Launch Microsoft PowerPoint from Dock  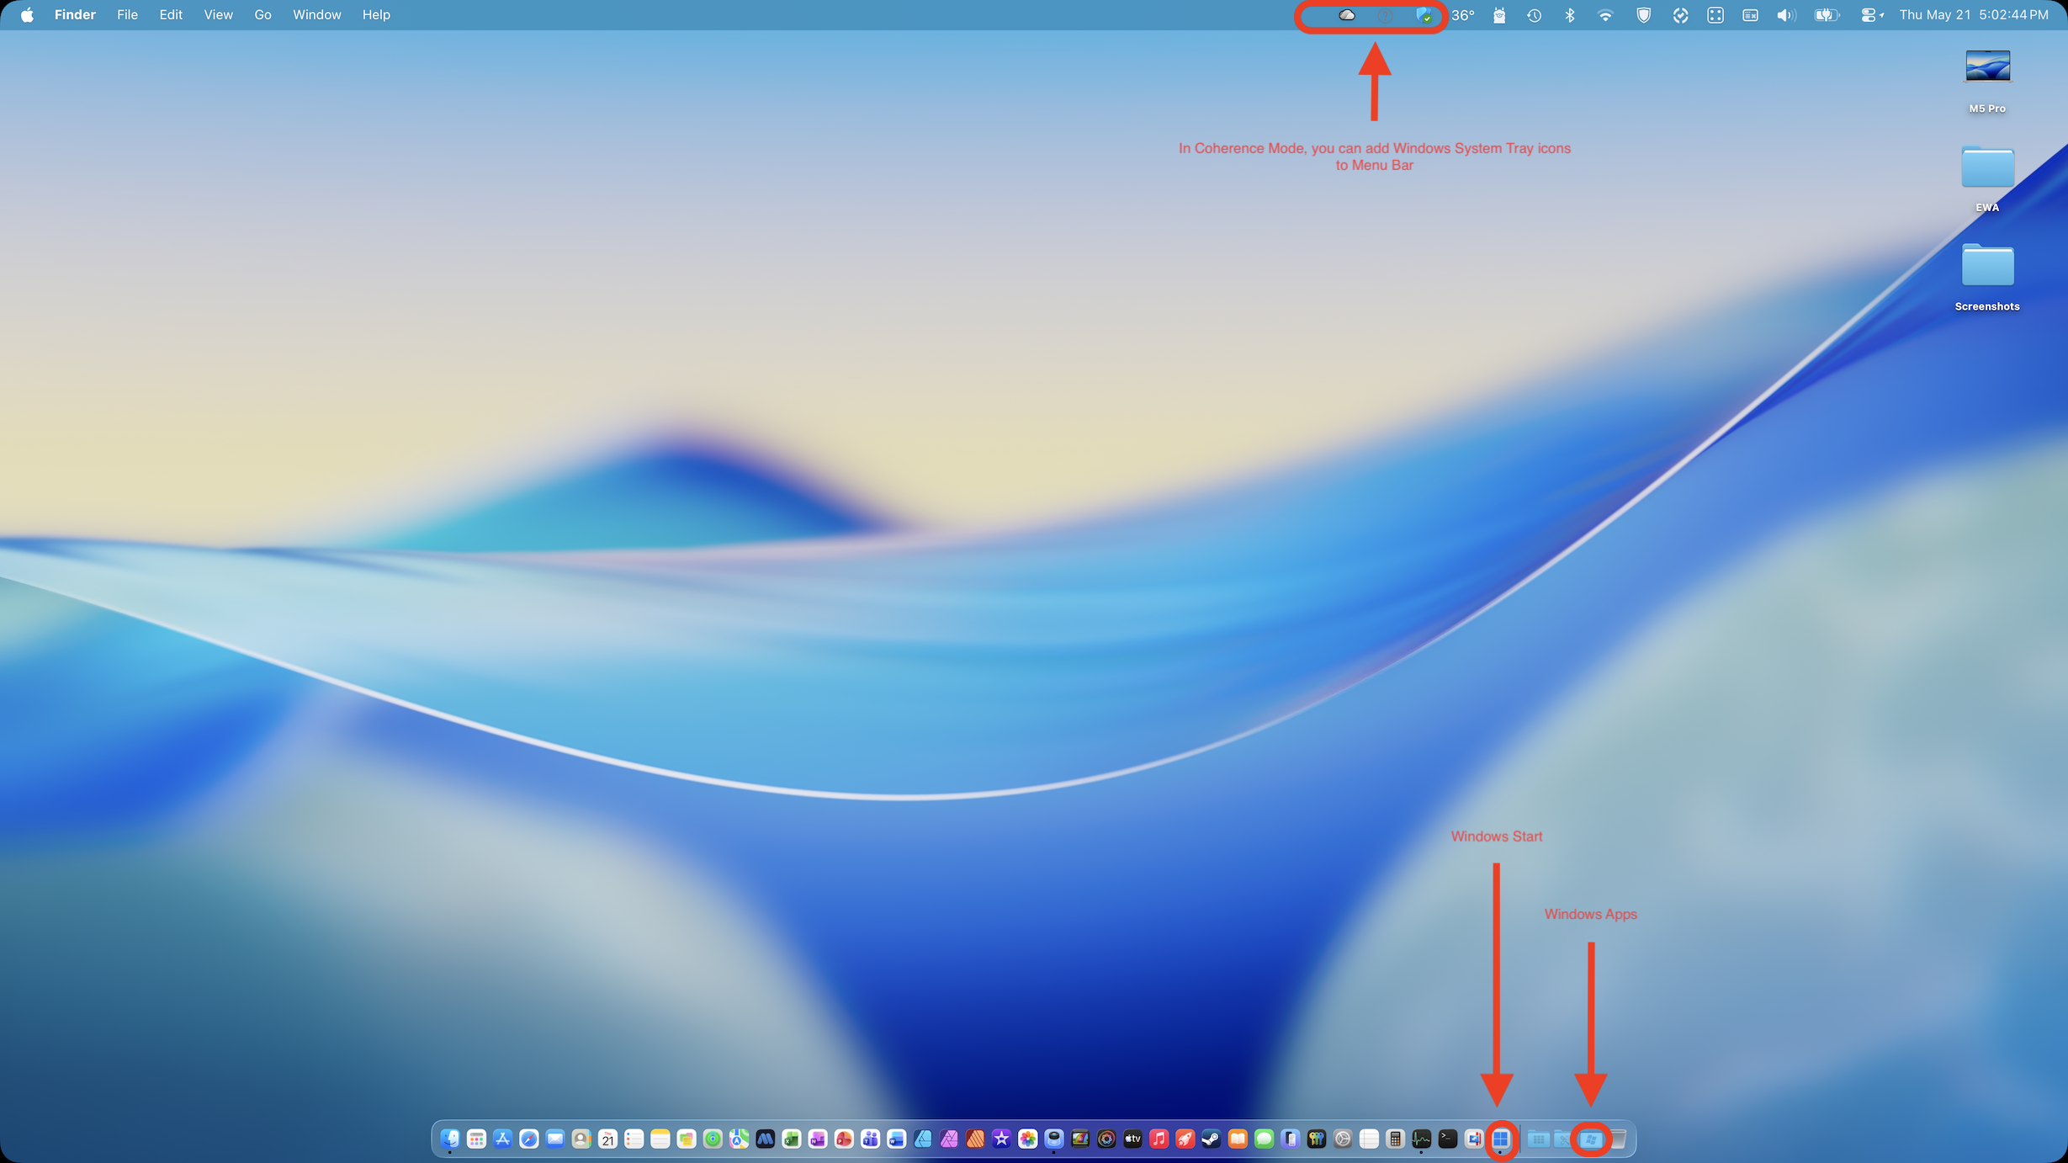844,1139
